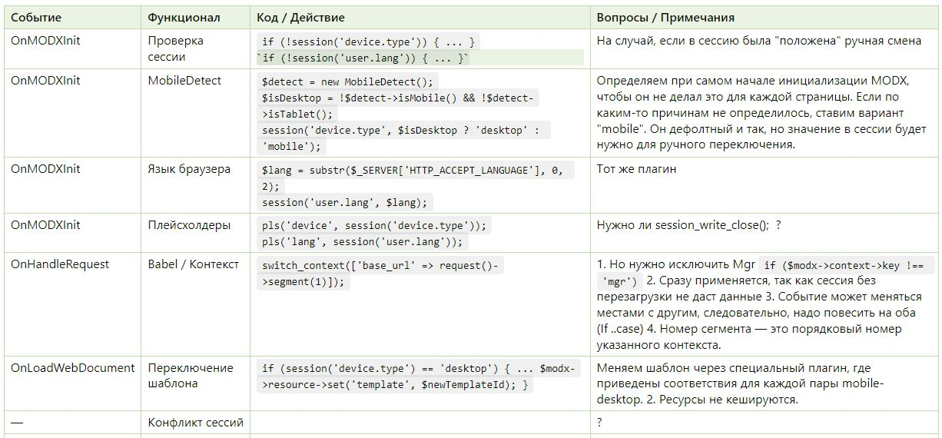Viewport: 942px width, 438px height.
Task: Click the "Babel / Контекст" cell
Action: click(194, 264)
